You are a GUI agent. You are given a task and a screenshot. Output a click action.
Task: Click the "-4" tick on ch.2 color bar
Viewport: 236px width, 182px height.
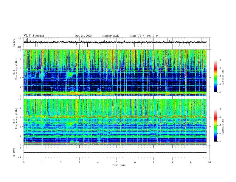(x=220, y=117)
